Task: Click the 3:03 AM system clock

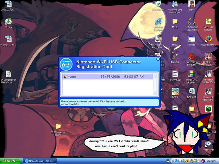Action: [211, 160]
